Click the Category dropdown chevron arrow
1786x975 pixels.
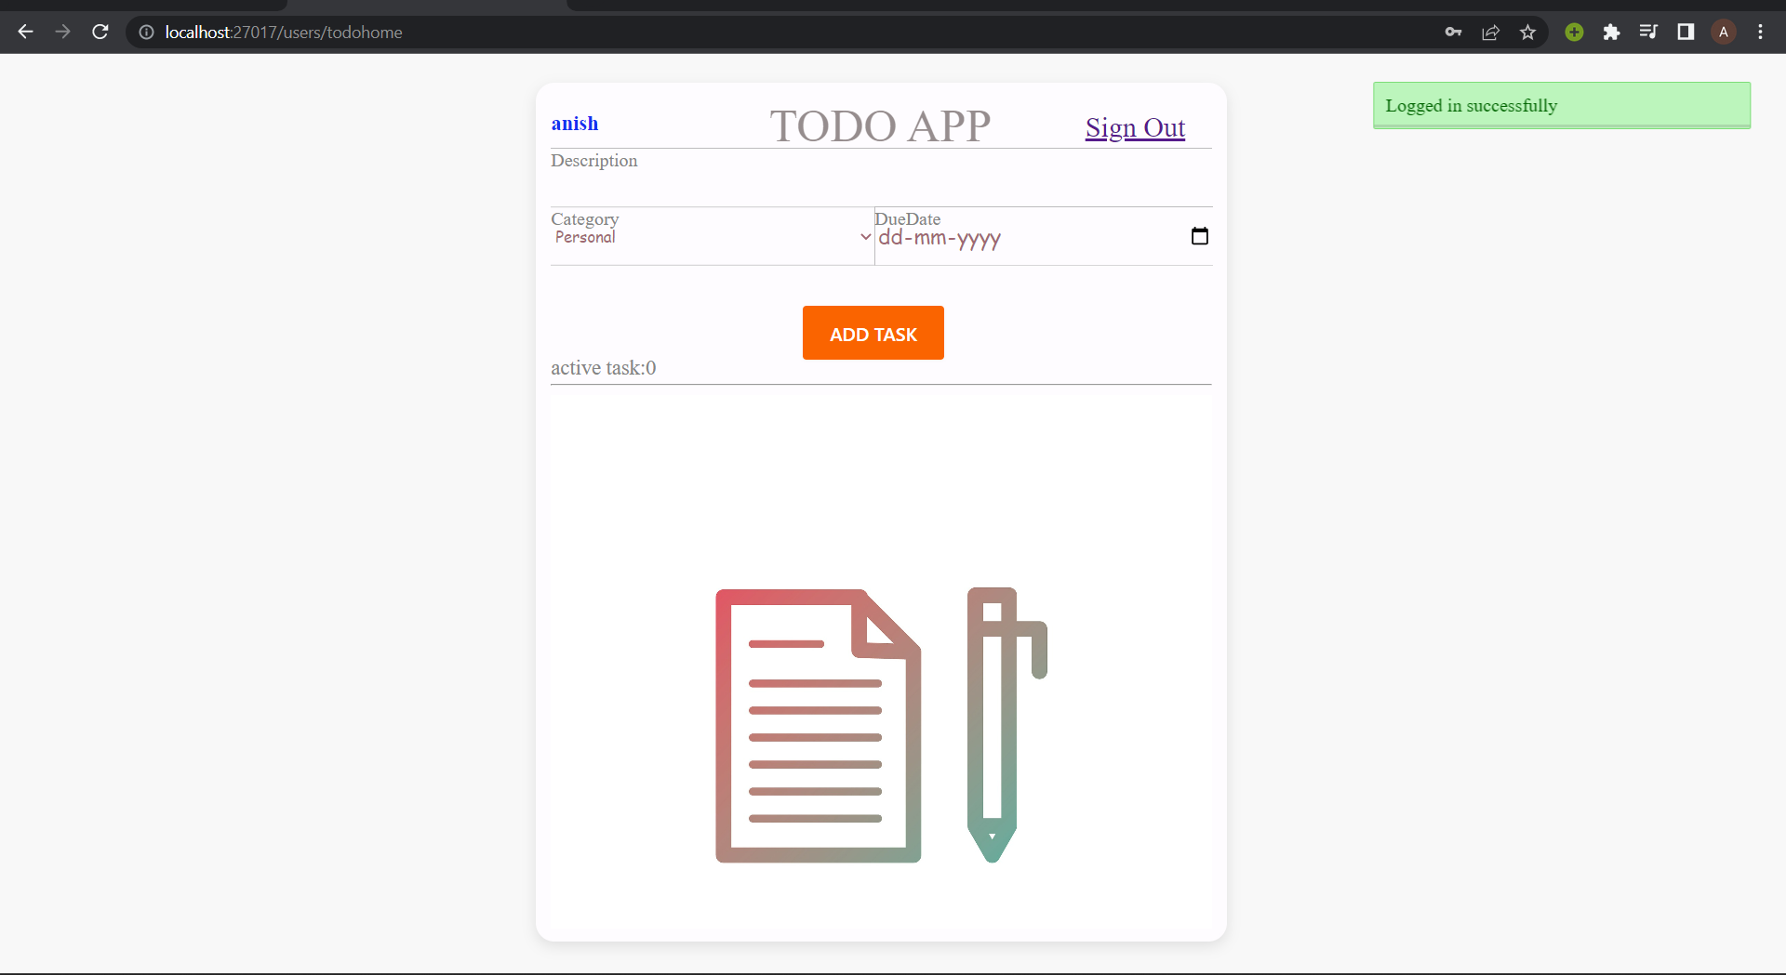coord(866,237)
